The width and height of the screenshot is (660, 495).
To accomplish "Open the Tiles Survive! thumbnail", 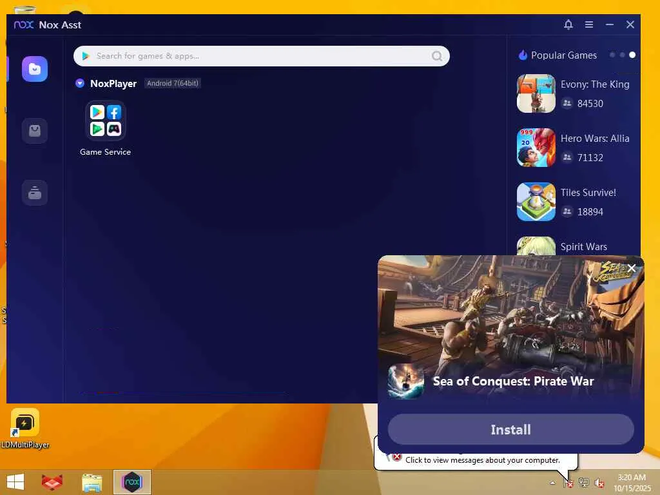I will coord(536,202).
